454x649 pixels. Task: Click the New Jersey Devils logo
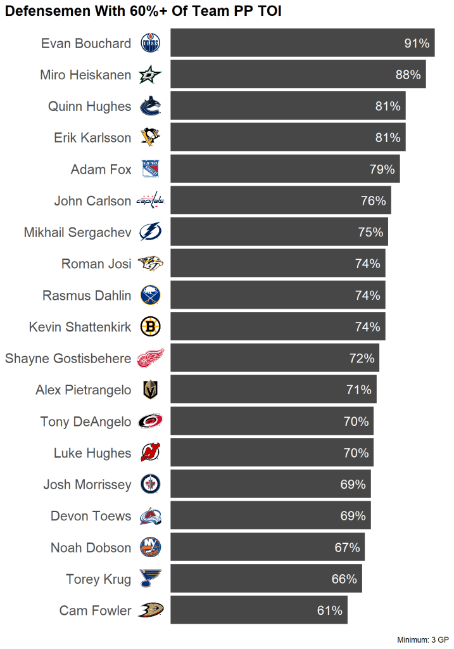tap(150, 453)
